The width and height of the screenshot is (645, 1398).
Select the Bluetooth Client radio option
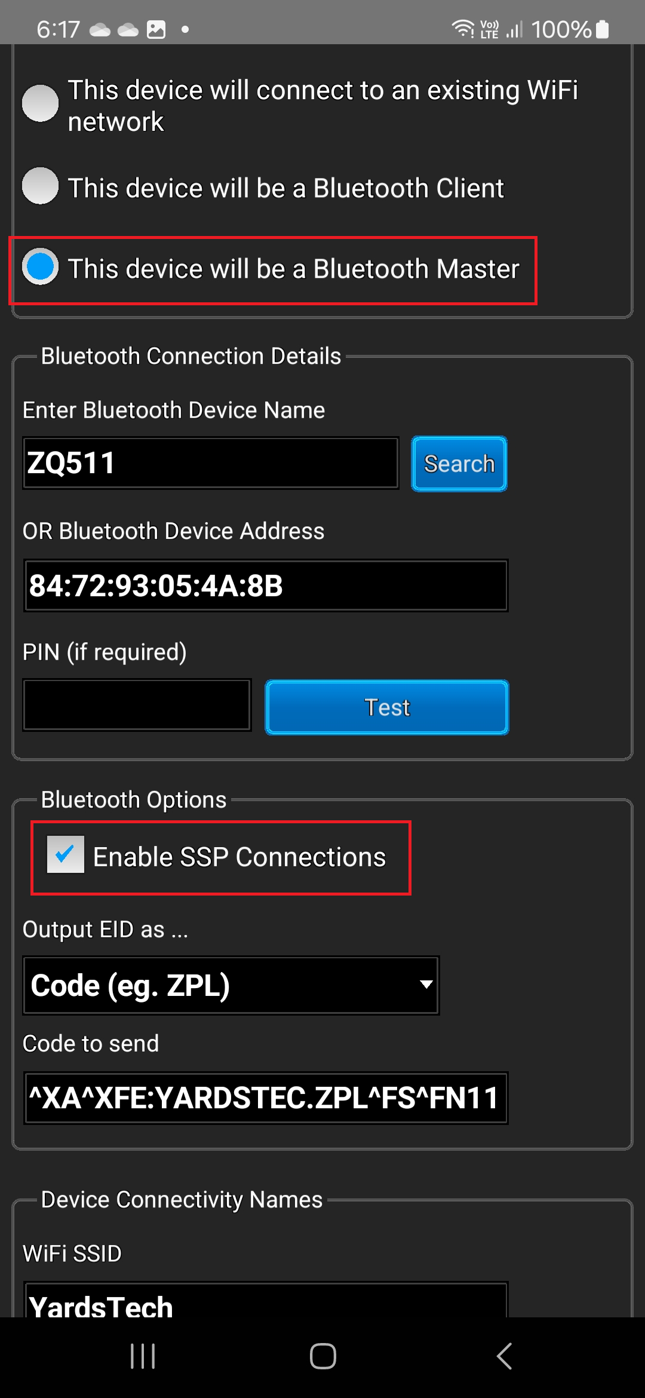click(x=41, y=186)
